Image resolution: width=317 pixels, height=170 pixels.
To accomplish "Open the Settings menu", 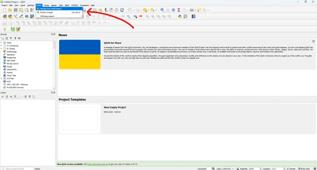I will 31,5.
